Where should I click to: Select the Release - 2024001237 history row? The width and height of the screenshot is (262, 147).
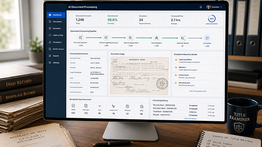pos(184,115)
